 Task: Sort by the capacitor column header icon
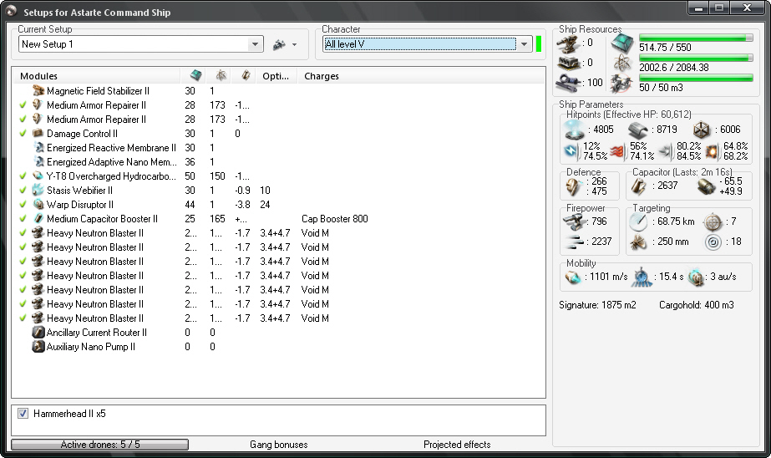click(x=246, y=75)
